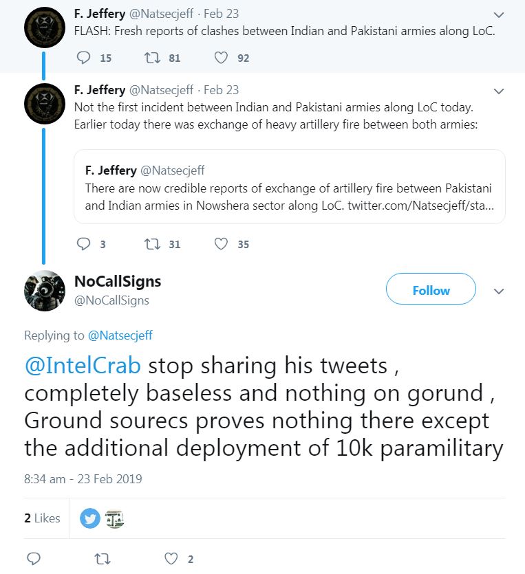Open the dropdown next to the Follow button
525x574 pixels.
click(x=499, y=291)
